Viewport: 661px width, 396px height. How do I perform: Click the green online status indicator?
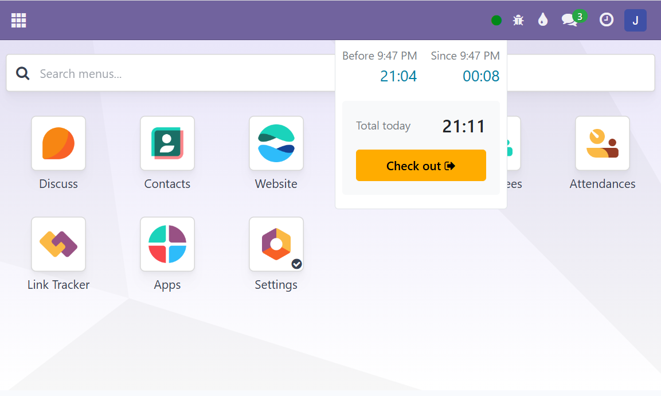tap(496, 19)
